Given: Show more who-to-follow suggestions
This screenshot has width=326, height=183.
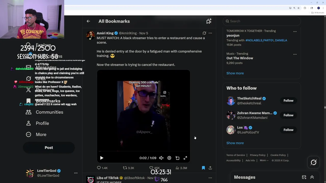Looking at the screenshot, I should [235, 143].
